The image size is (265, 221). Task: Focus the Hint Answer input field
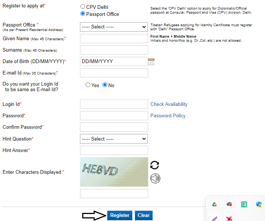click(x=114, y=151)
